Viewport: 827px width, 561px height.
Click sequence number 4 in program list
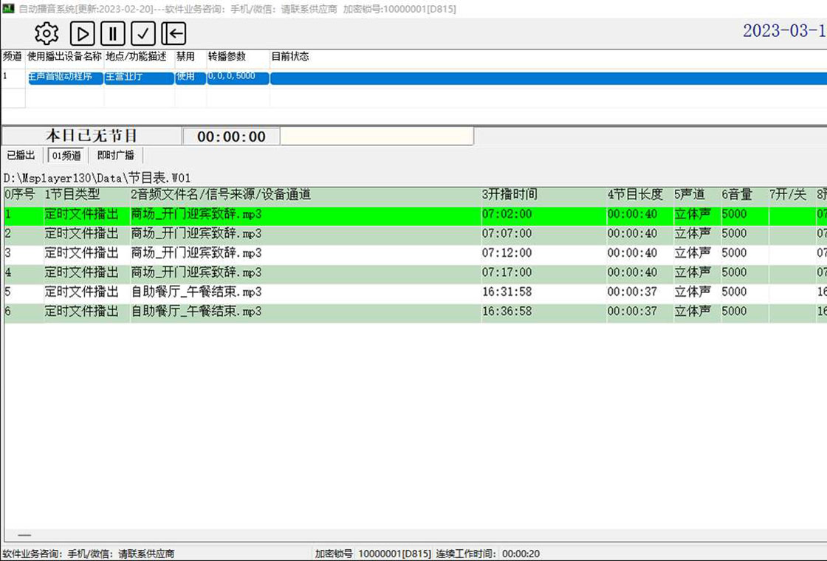coord(8,272)
